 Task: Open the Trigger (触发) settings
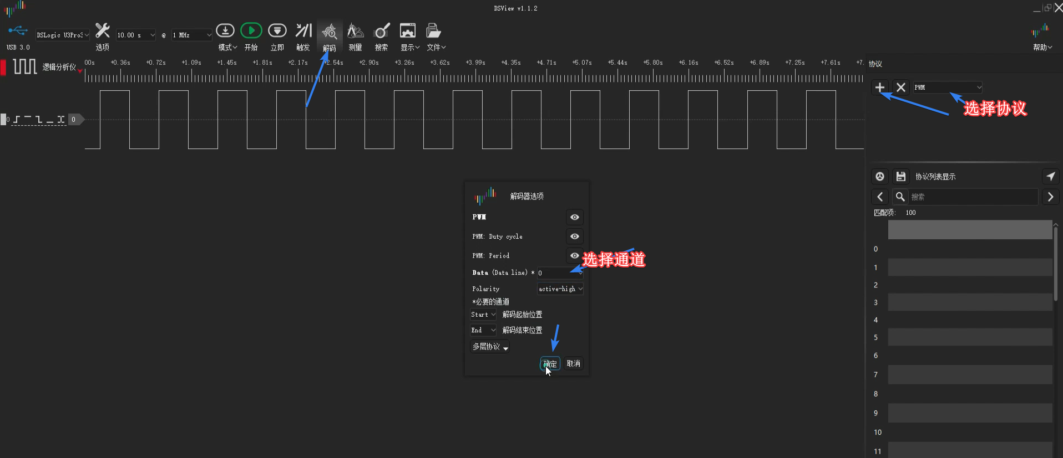(303, 31)
